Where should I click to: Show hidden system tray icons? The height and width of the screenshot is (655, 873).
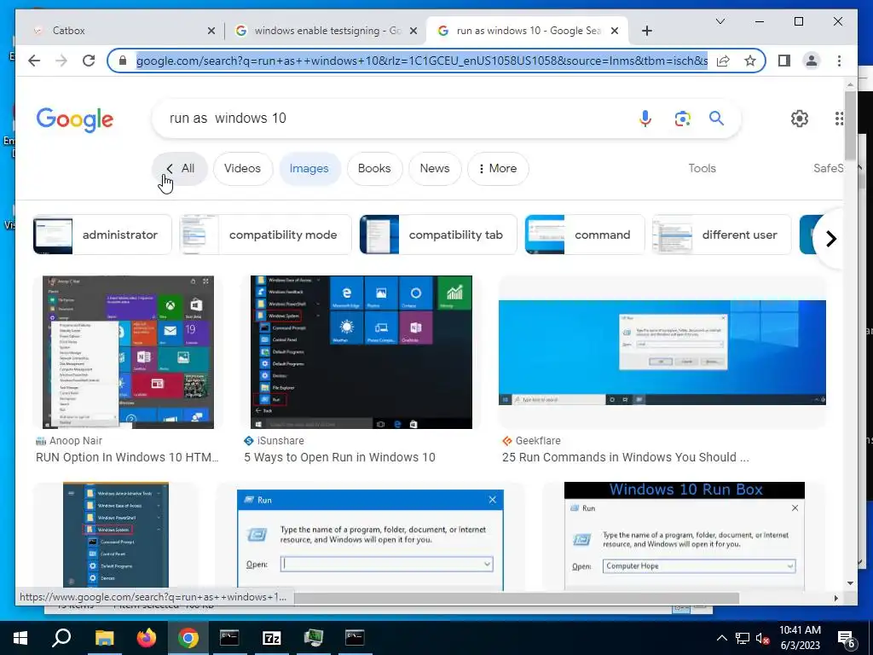pos(721,638)
